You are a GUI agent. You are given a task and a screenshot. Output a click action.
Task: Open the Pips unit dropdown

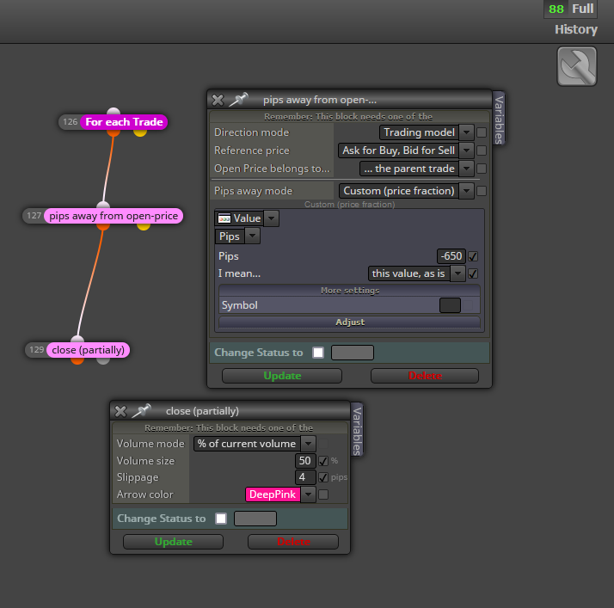click(253, 236)
